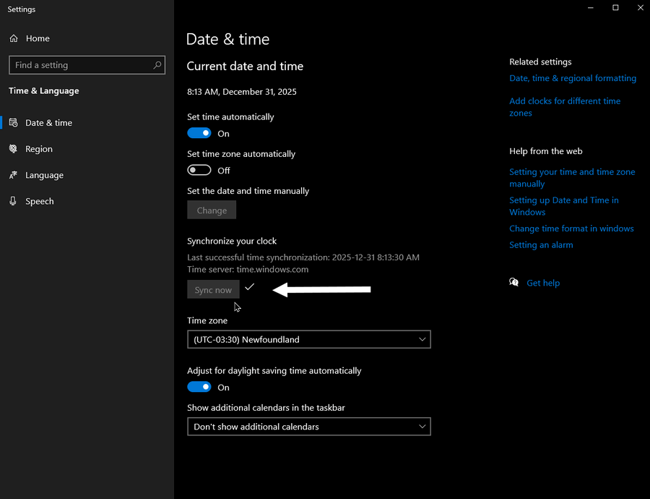This screenshot has width=650, height=499.
Task: Select the Date & time calendar icon
Action: click(13, 123)
